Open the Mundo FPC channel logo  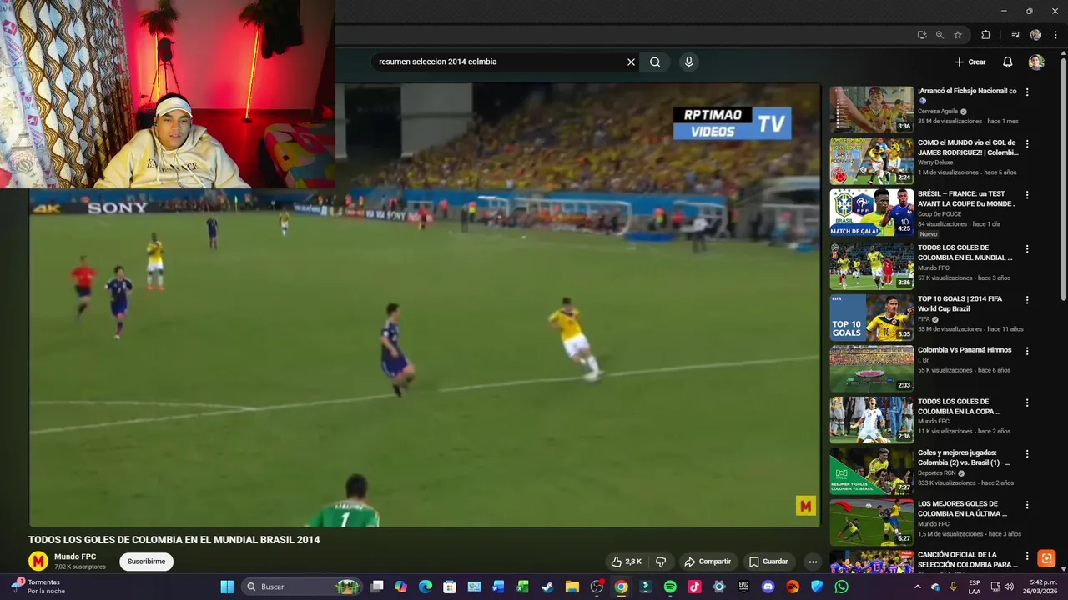(38, 561)
